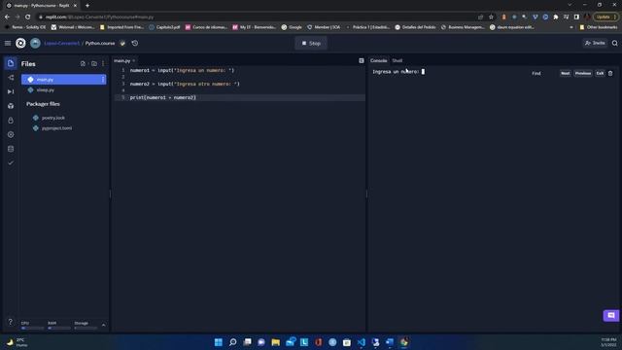
Task: Open the repl history icon
Action: (135, 43)
